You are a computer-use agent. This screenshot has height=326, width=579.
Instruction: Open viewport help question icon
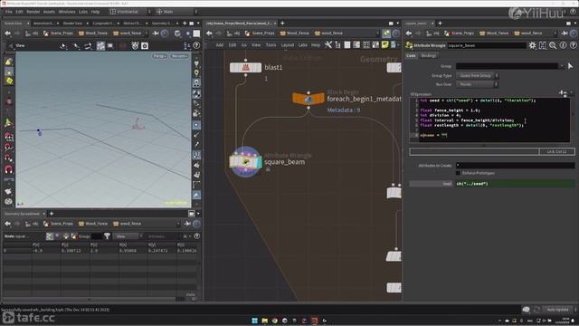click(196, 46)
